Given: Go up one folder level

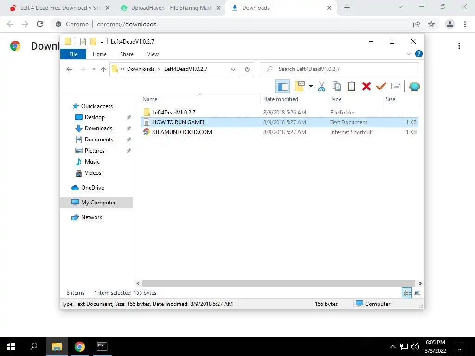Looking at the screenshot, I should 103,70.
